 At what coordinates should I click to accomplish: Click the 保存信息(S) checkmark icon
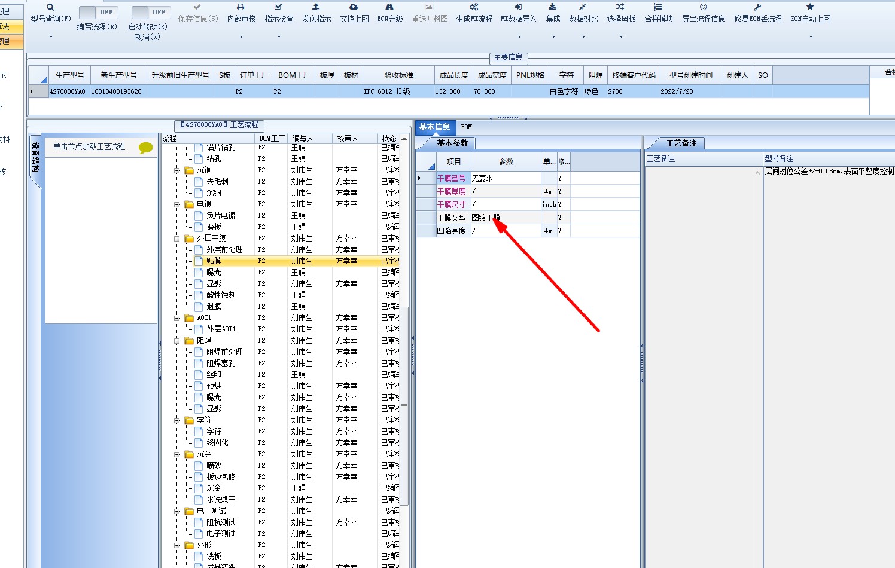click(197, 7)
